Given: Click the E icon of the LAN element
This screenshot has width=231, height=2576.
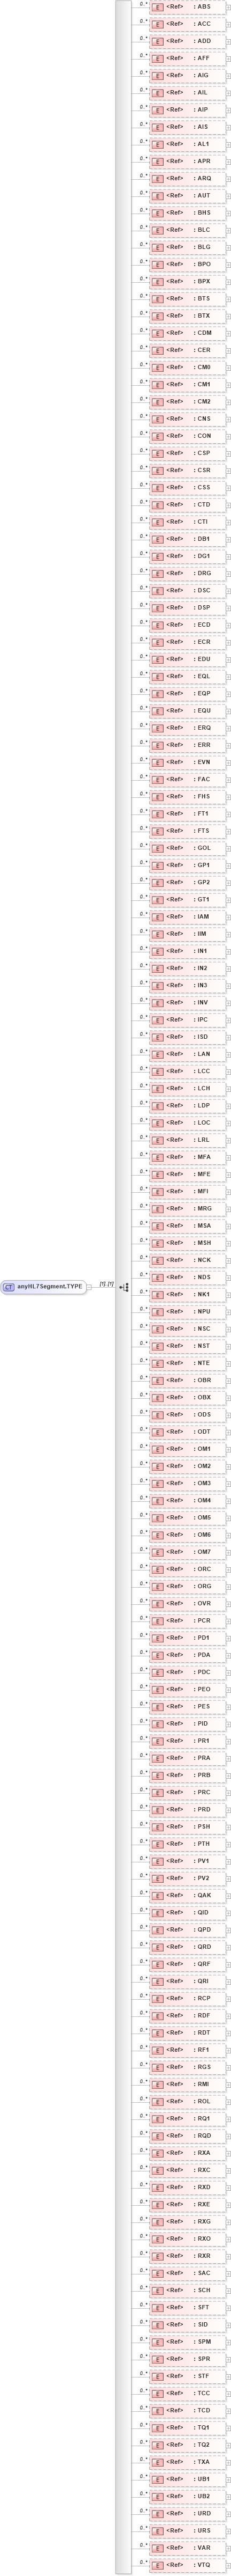Looking at the screenshot, I should coord(157,1054).
